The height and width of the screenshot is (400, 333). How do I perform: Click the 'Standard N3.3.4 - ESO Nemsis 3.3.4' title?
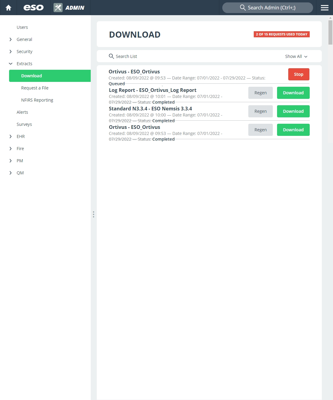150,109
